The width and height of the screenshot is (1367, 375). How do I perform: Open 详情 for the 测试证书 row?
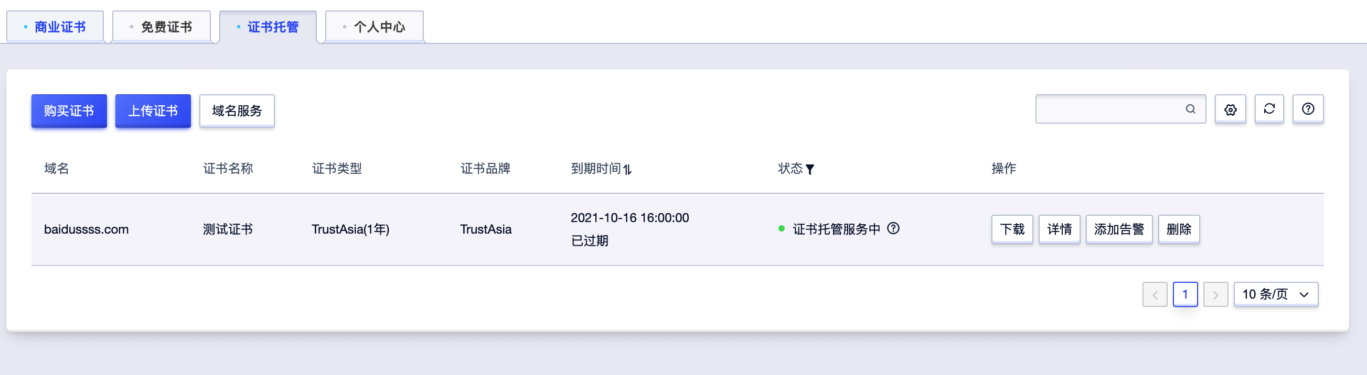[1059, 229]
